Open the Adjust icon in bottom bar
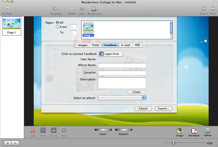This screenshot has height=147, width=218. click(53, 130)
